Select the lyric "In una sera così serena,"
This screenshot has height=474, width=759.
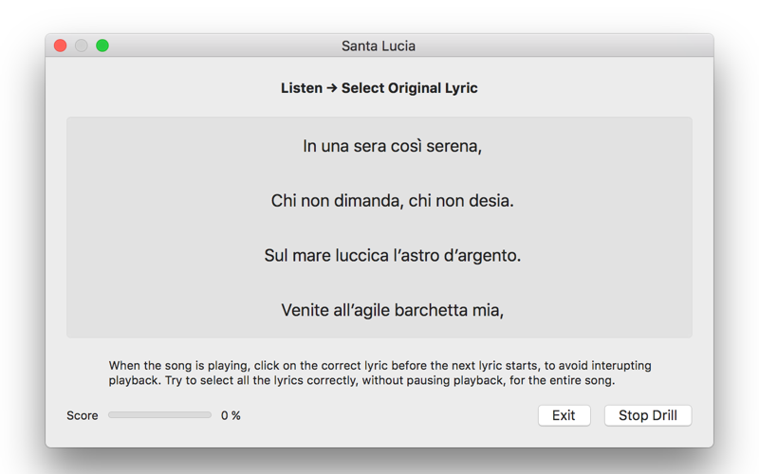(392, 146)
